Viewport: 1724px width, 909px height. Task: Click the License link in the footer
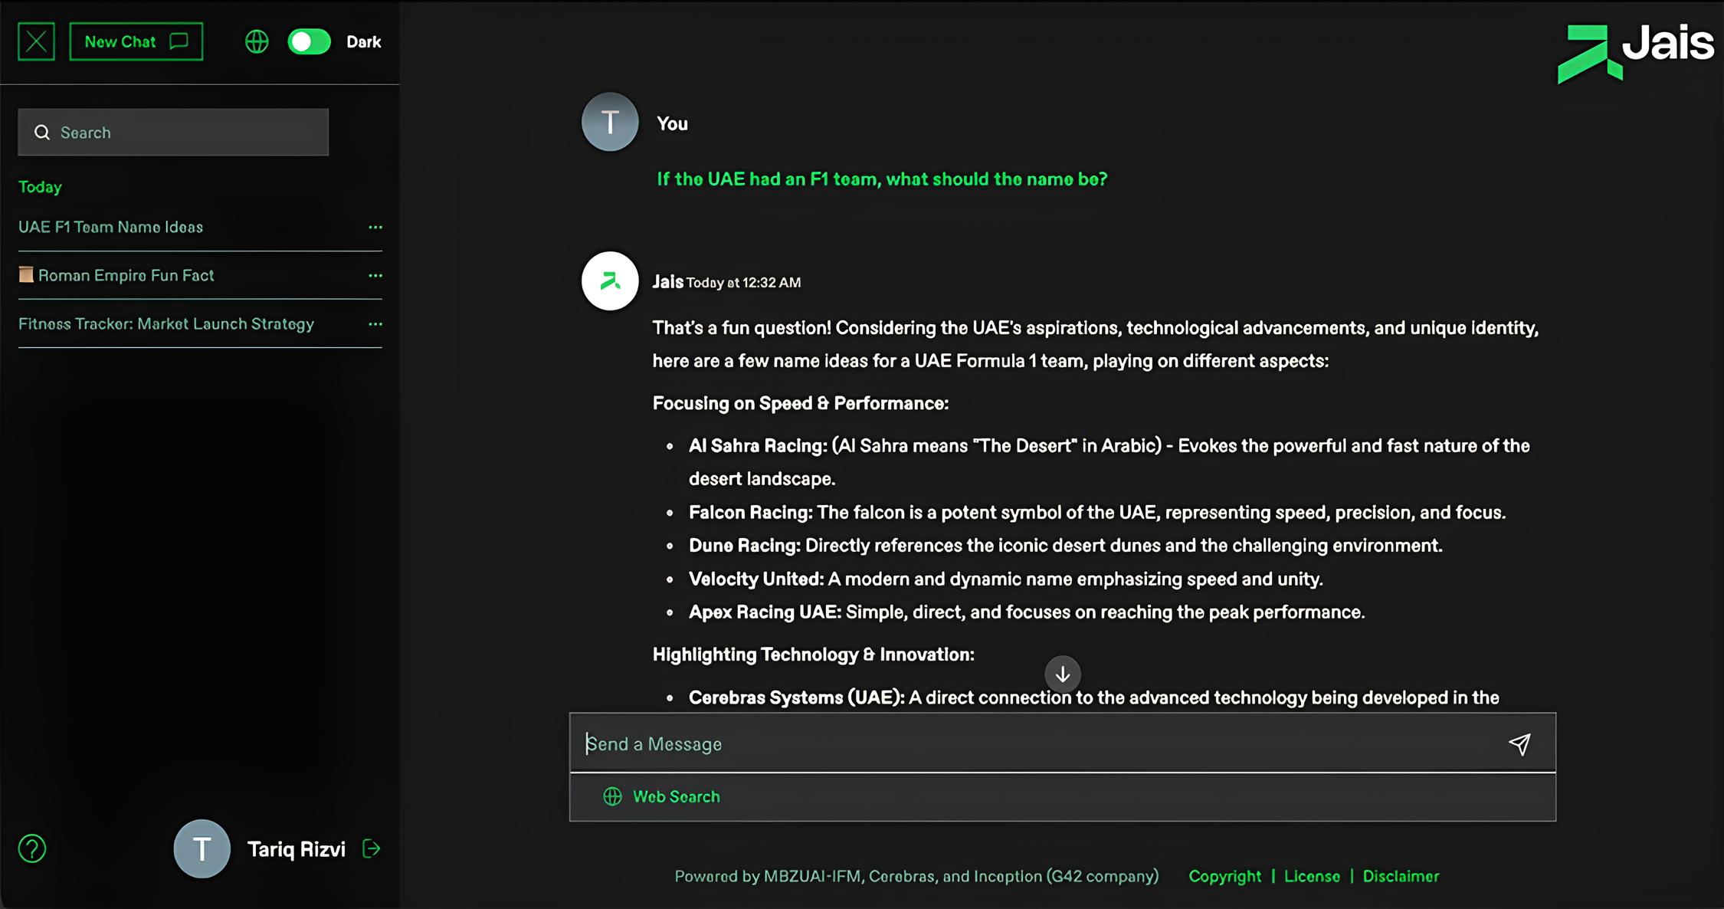point(1312,876)
